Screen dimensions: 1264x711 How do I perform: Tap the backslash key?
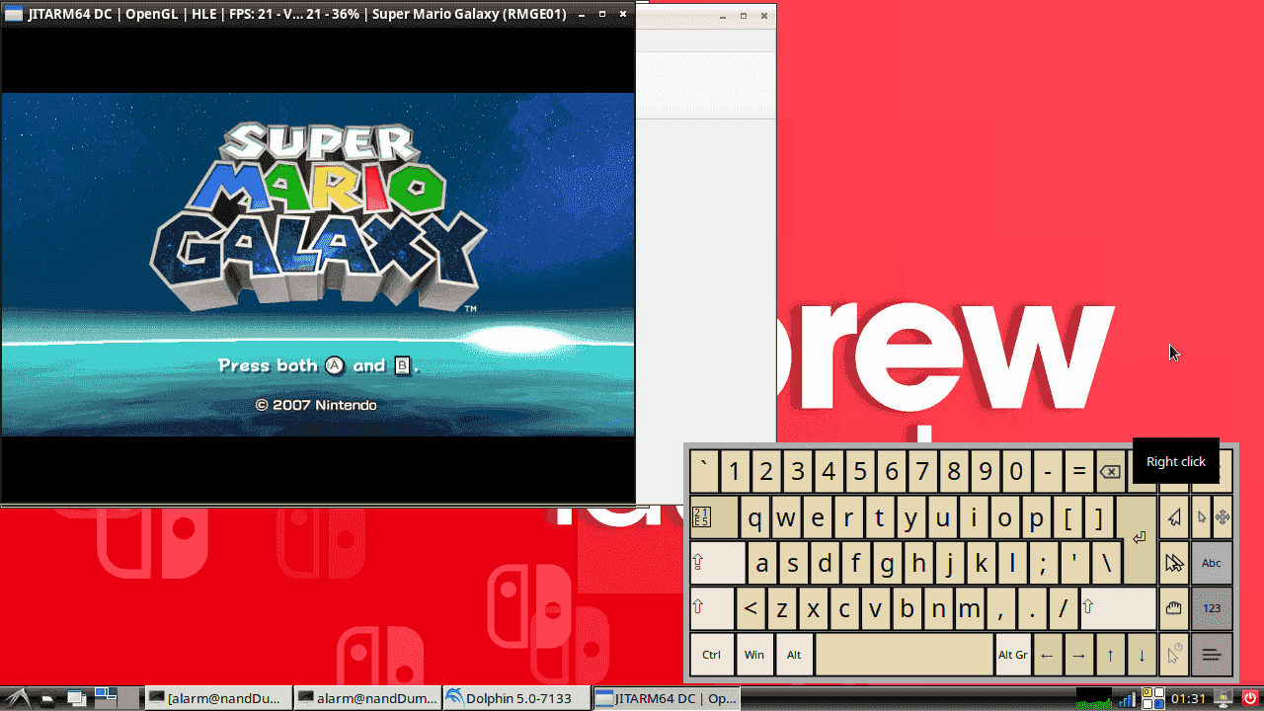pyautogui.click(x=1106, y=562)
